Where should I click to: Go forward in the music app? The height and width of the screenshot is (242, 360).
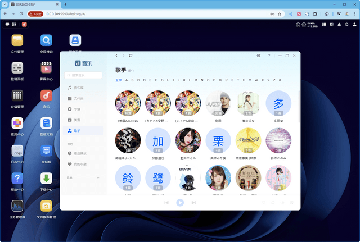tap(124, 56)
